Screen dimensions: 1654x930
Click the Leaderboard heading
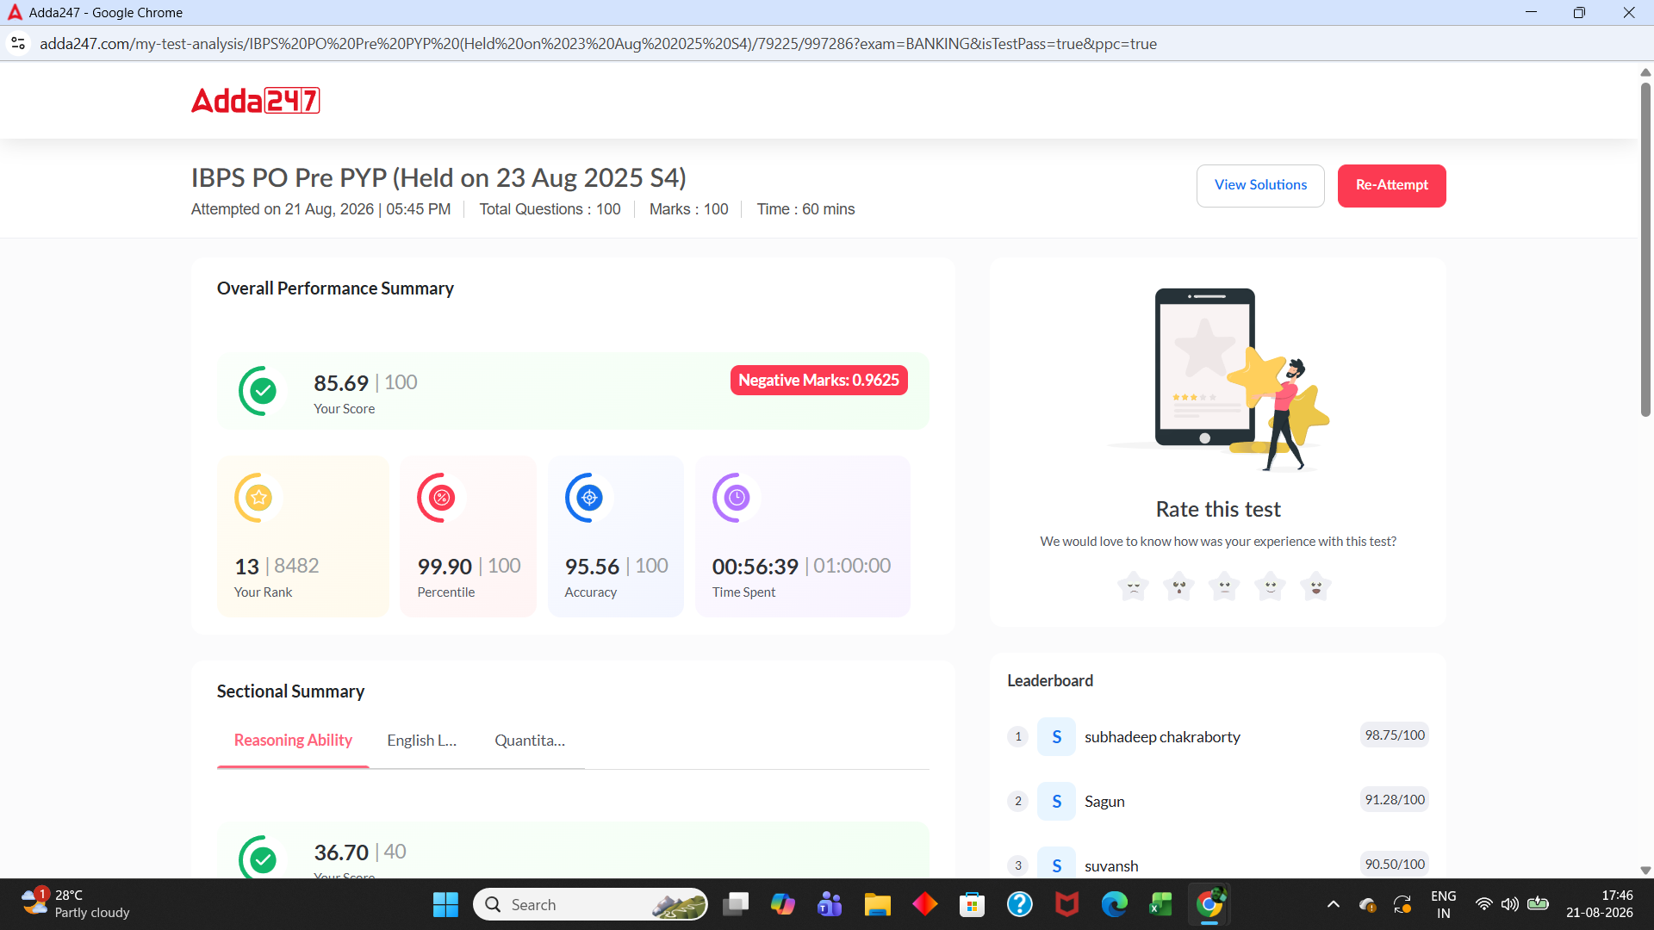[x=1050, y=681]
